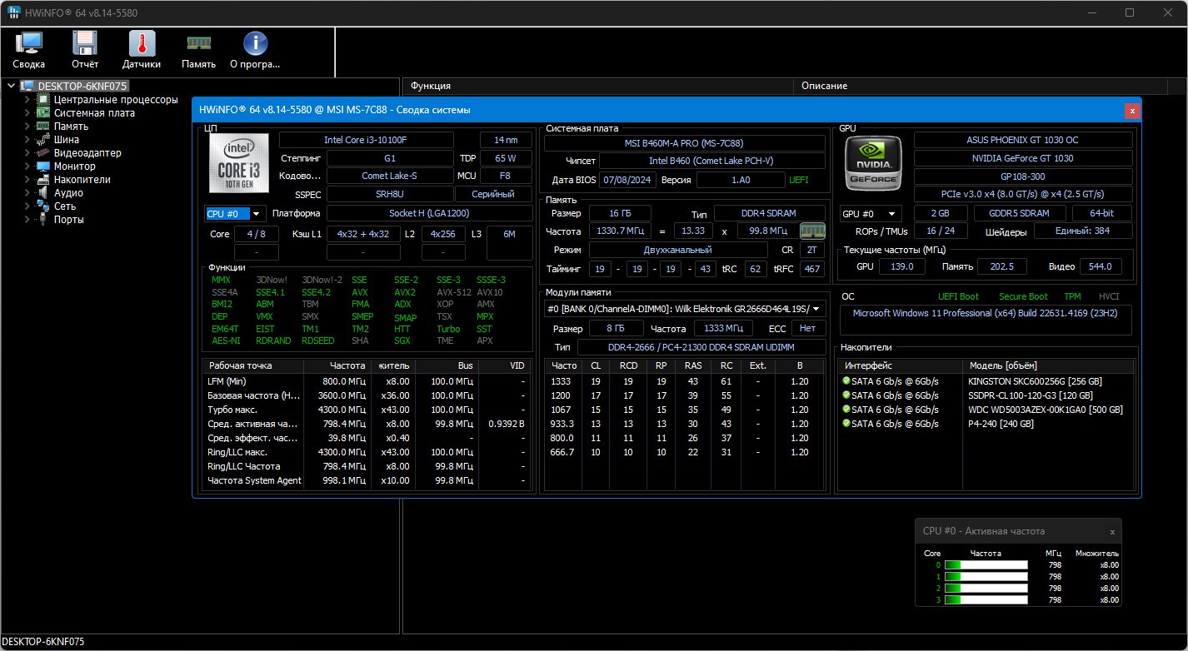Select Видеоадаптер in the device tree
1188x651 pixels.
87,153
